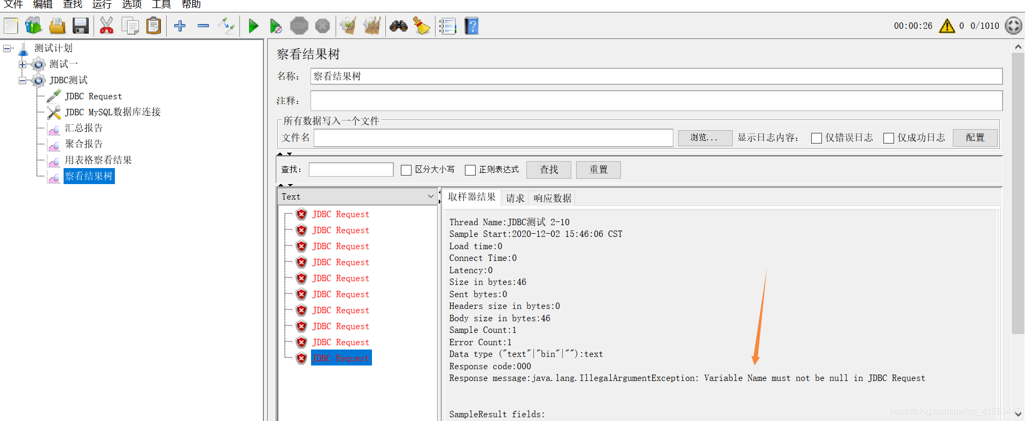The height and width of the screenshot is (421, 1025).
Task: Select the first JDBC Request result
Action: click(x=341, y=214)
